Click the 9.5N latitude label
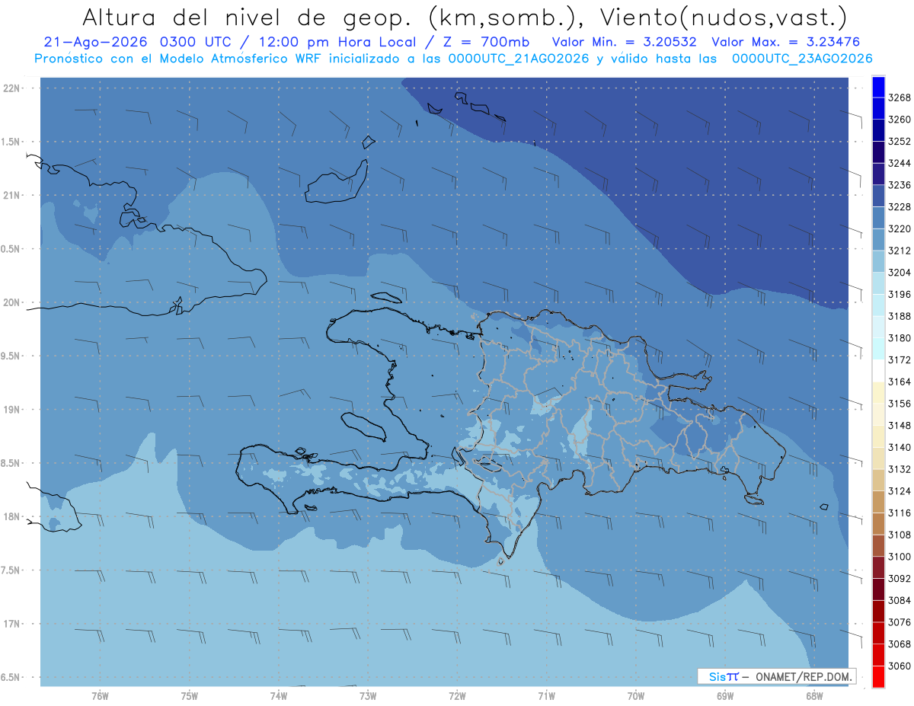 [11, 356]
